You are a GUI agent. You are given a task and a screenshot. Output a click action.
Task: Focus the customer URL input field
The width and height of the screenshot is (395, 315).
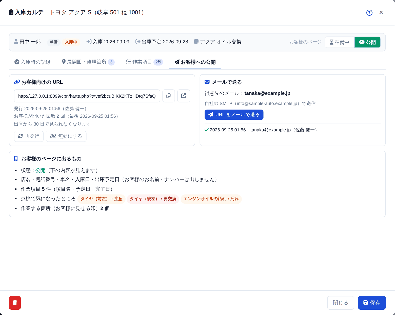pos(87,96)
